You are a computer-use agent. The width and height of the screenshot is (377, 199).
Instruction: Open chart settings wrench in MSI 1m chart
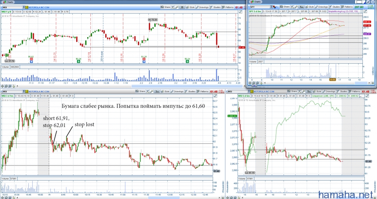(x=152, y=91)
